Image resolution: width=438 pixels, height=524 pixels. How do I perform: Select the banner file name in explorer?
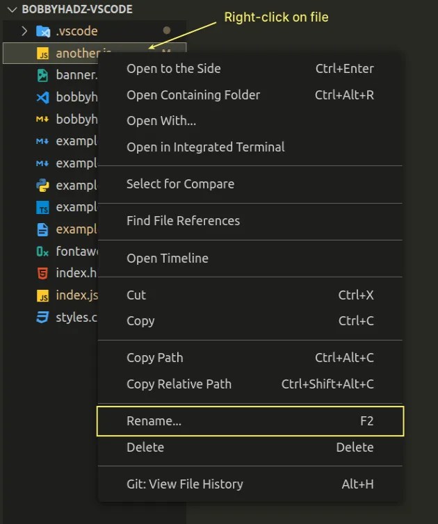pos(76,75)
